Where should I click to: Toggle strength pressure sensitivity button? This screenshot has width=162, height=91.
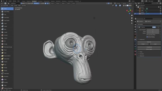click(46, 3)
